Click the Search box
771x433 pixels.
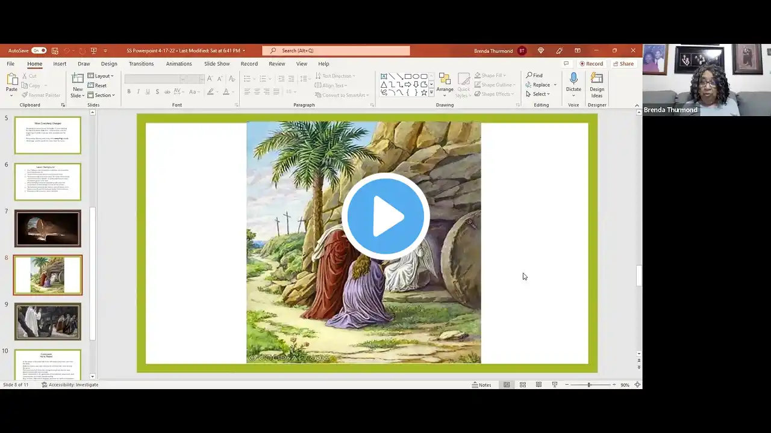coord(336,51)
